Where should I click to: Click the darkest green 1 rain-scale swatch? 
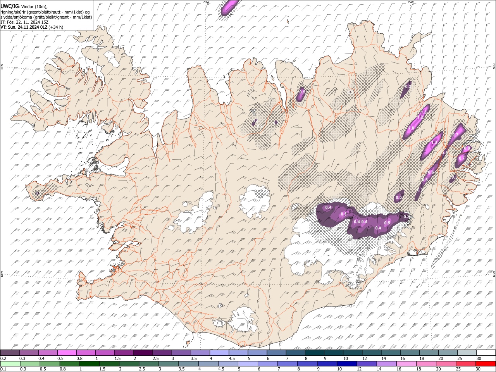(90, 363)
